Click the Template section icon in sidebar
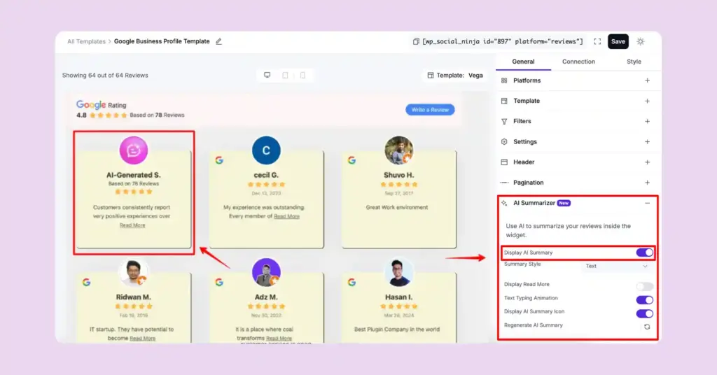The image size is (717, 375). [x=504, y=101]
